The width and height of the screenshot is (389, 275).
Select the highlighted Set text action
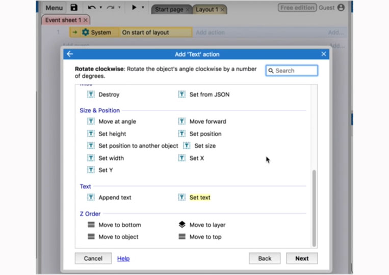click(200, 197)
